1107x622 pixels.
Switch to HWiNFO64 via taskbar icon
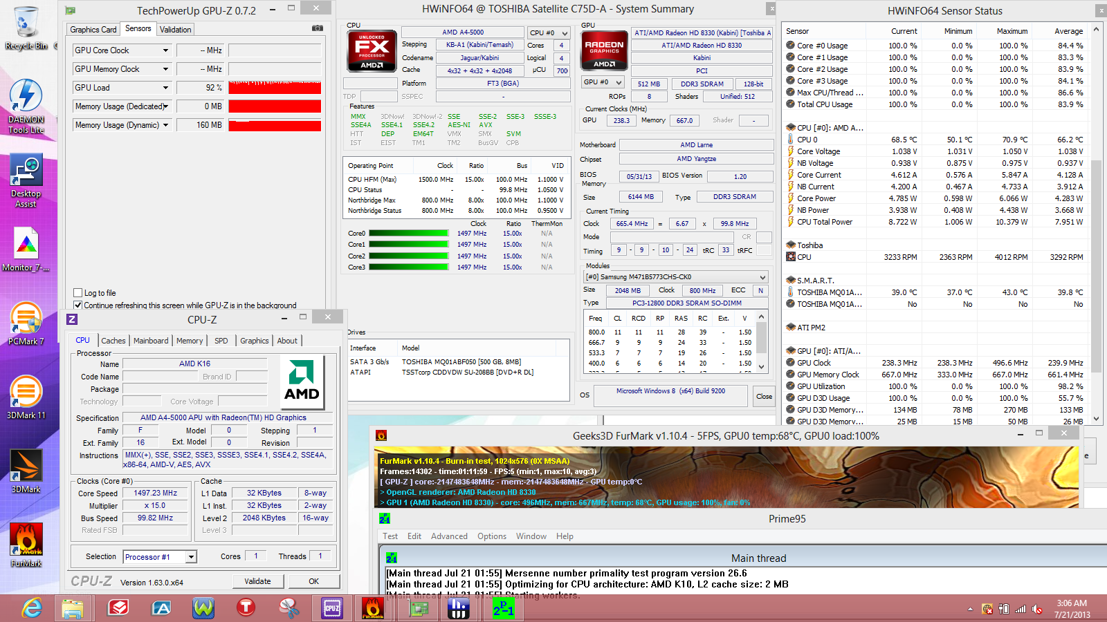459,608
